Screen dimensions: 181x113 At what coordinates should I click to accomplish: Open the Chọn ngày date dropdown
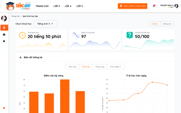[x=116, y=67]
